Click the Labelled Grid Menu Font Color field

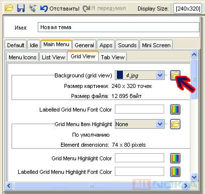click(x=140, y=109)
